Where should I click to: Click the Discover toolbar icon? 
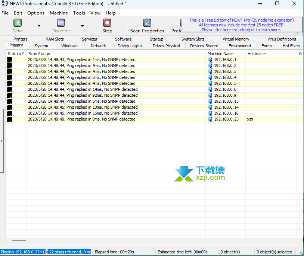61,23
